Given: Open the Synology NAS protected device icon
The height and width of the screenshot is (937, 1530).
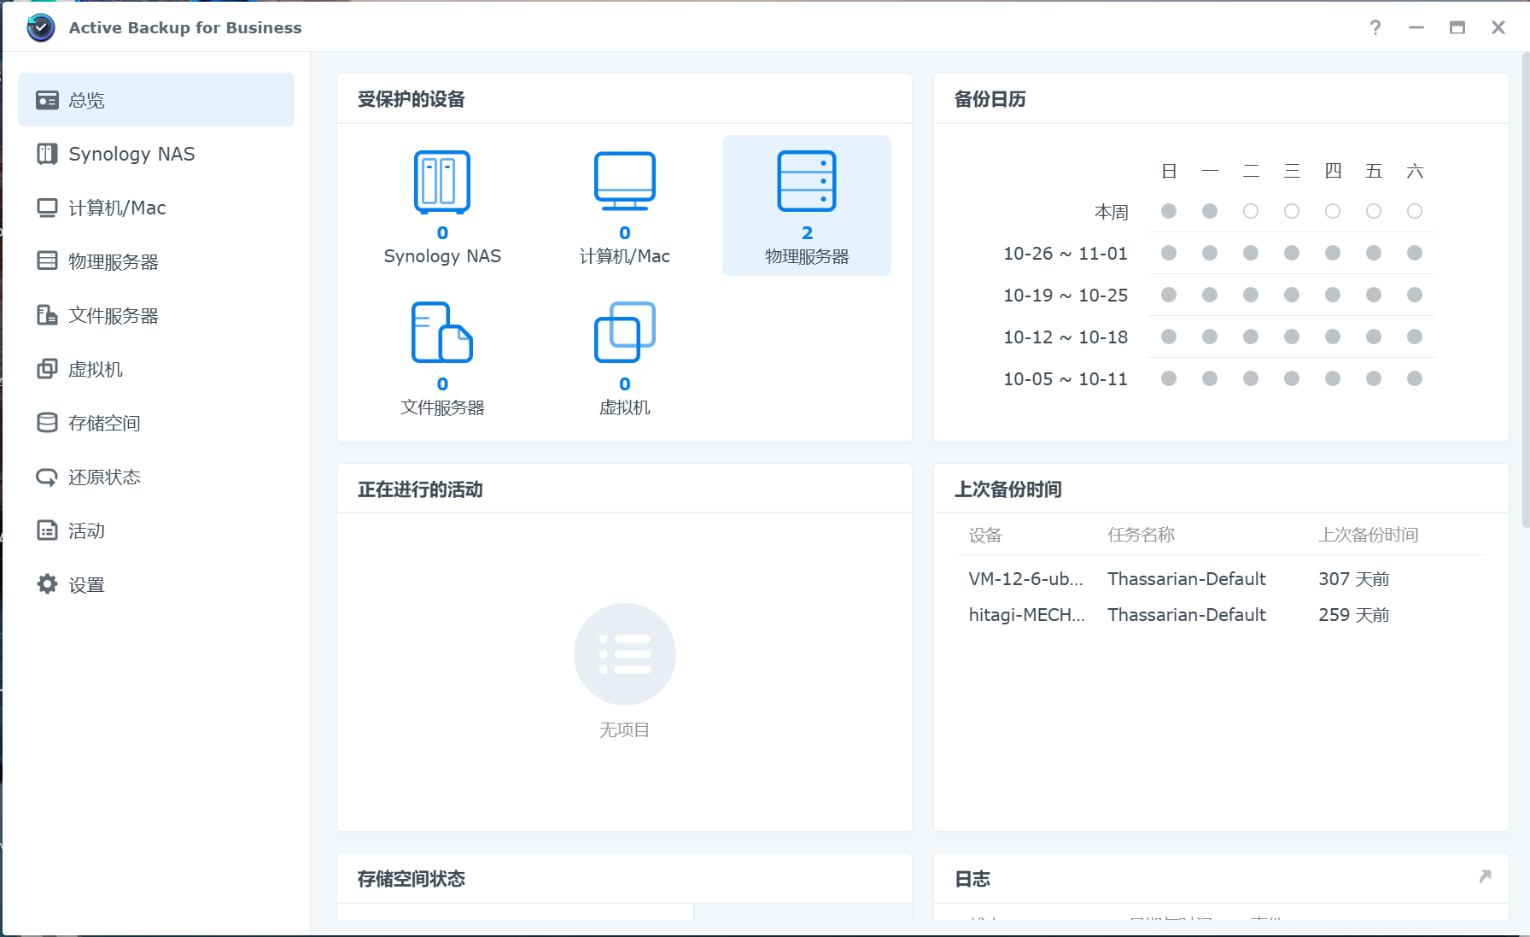Looking at the screenshot, I should pyautogui.click(x=441, y=183).
